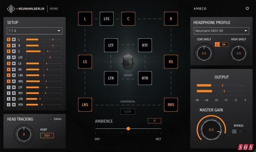Click the ambience value field
Screen dimensions: 256x152
154,121
